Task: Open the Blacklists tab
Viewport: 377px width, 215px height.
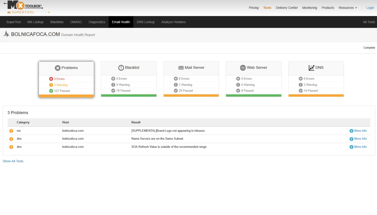Action: click(57, 22)
